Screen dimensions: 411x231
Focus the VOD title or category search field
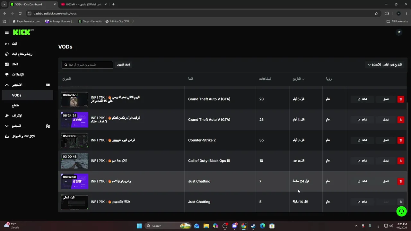click(87, 65)
